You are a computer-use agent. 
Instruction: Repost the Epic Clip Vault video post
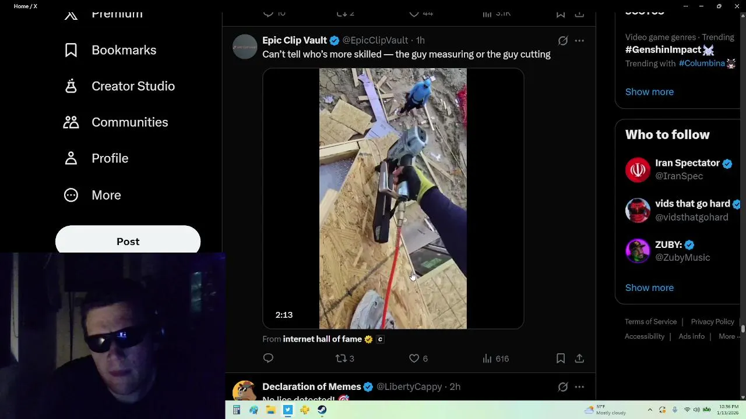coord(342,358)
